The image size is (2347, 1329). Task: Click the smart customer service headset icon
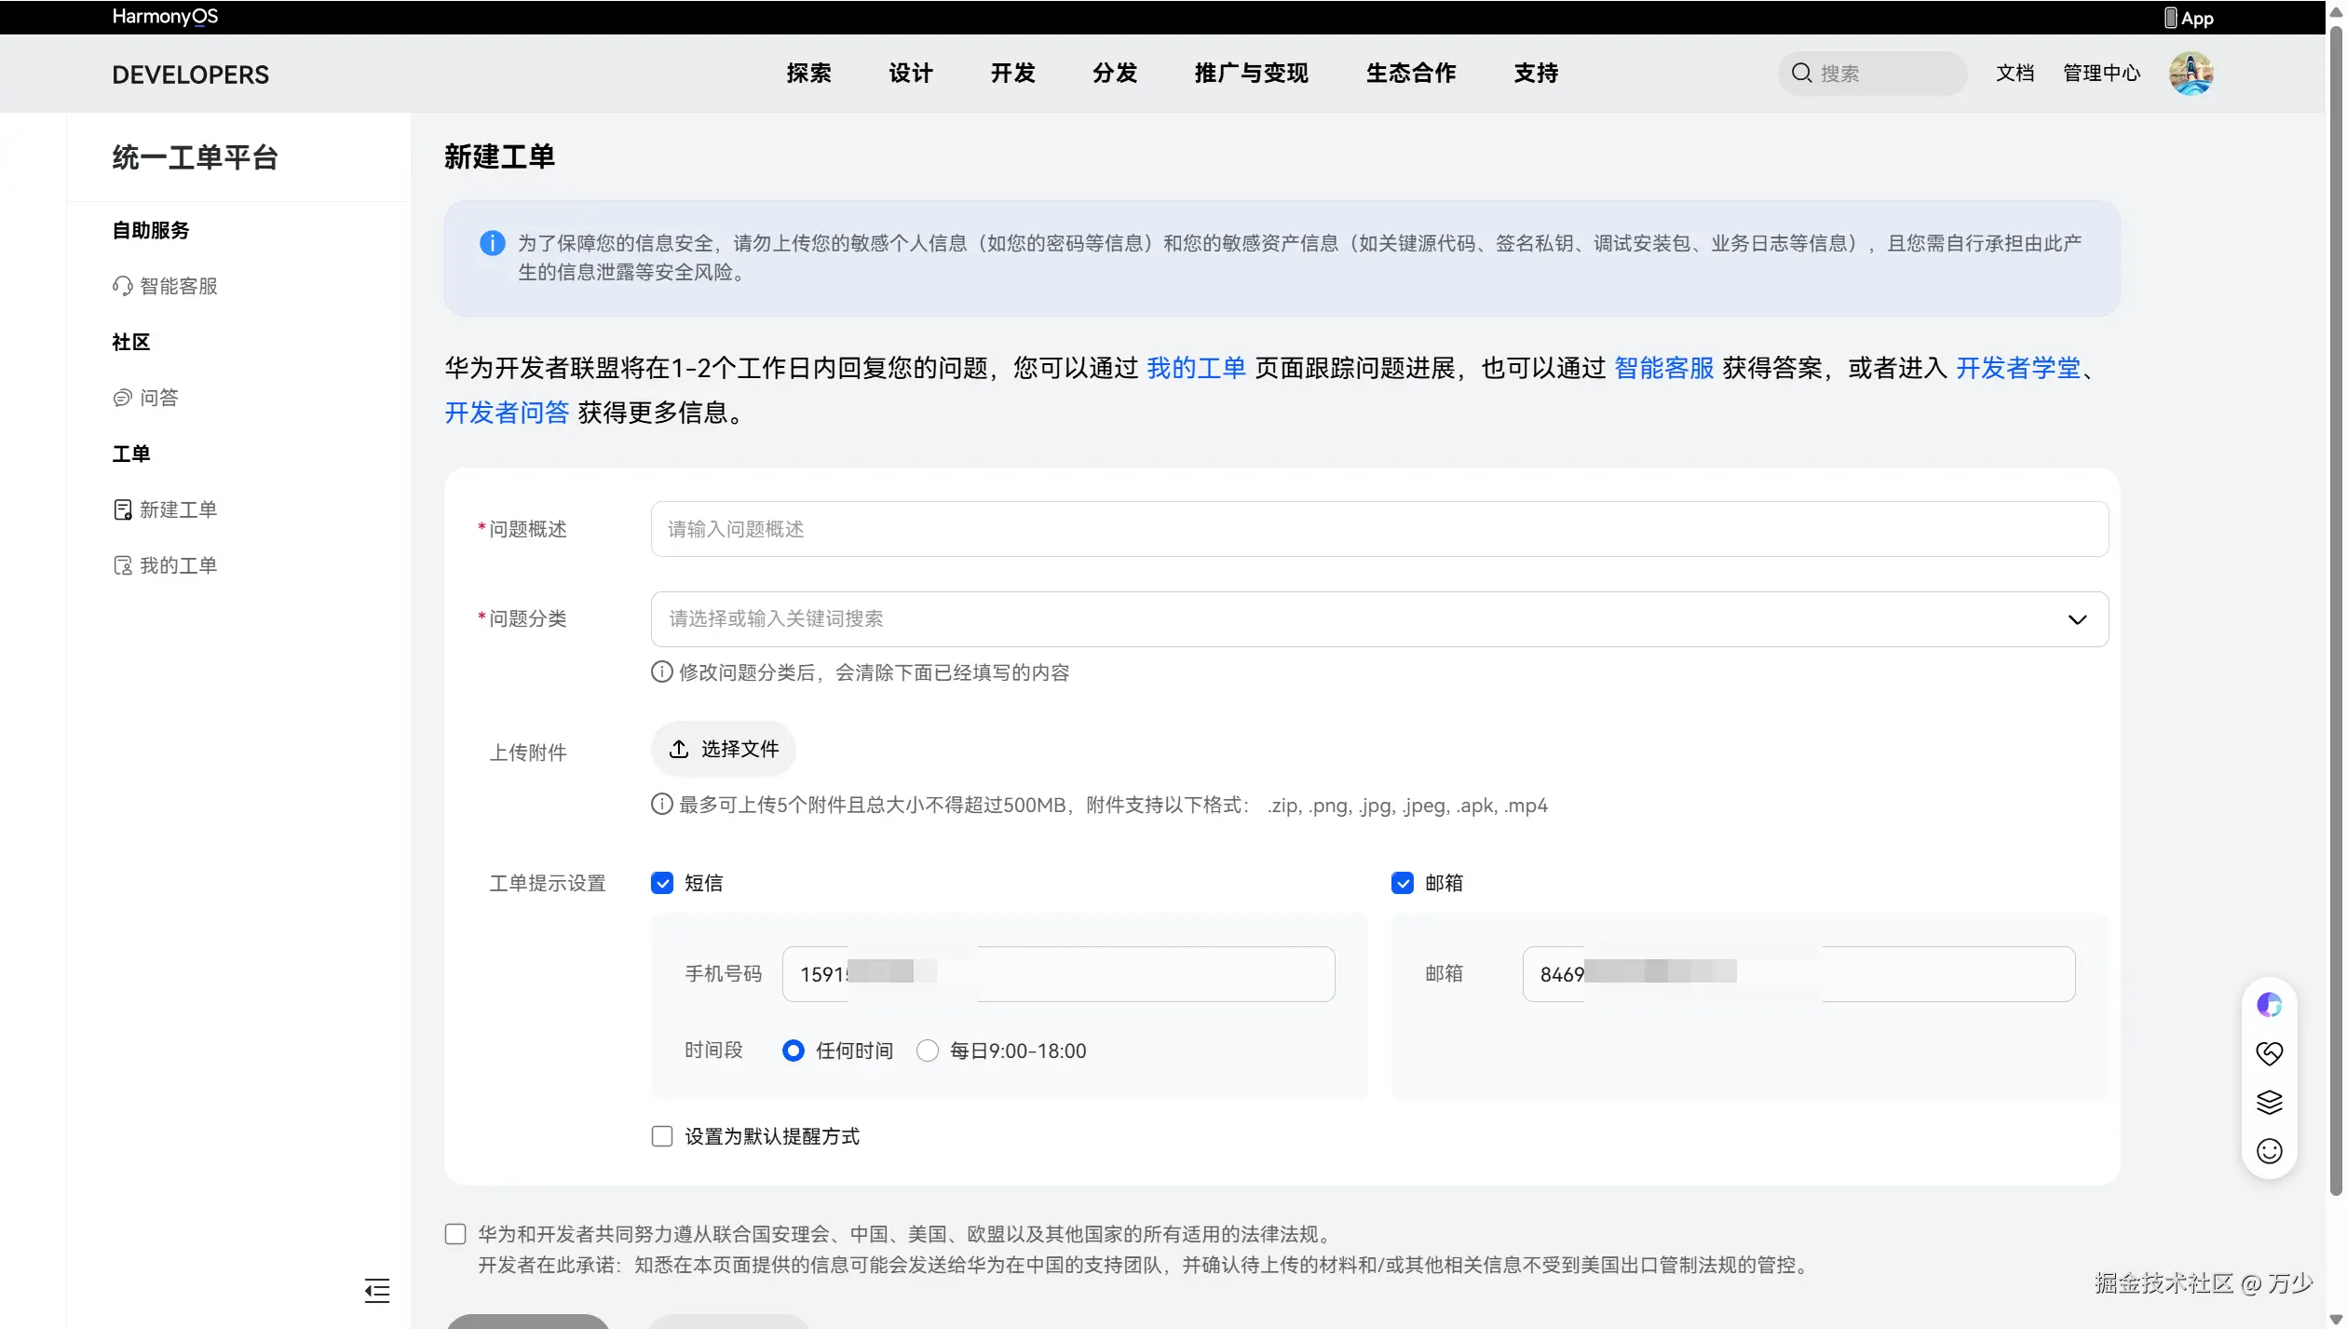point(122,286)
